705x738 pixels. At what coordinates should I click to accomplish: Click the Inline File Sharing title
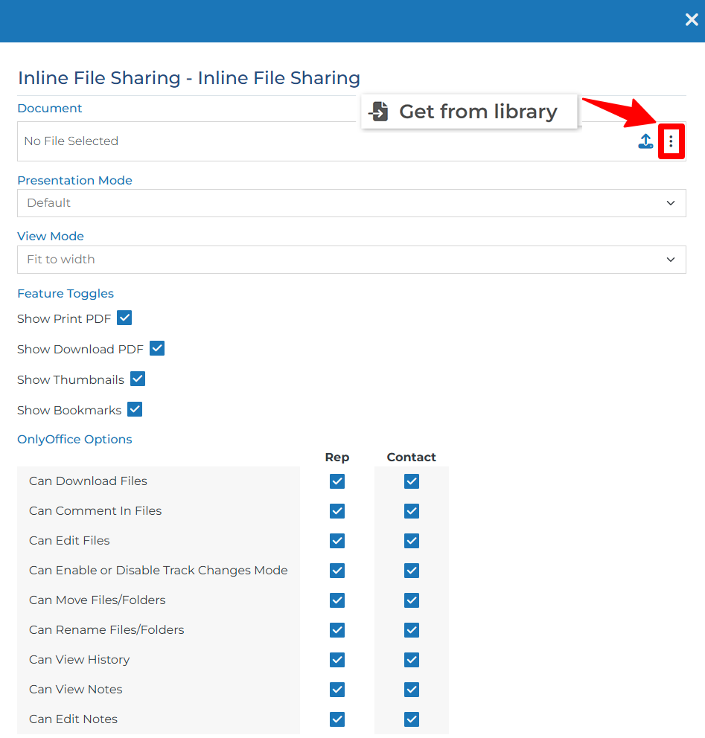click(189, 78)
